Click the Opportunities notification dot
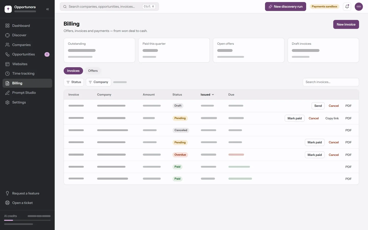The height and width of the screenshot is (230, 368). point(47,54)
